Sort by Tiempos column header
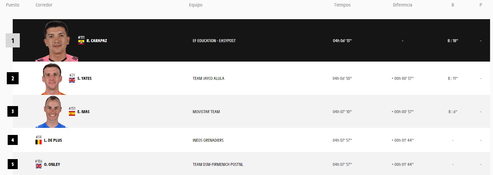The image size is (493, 175). click(x=342, y=5)
